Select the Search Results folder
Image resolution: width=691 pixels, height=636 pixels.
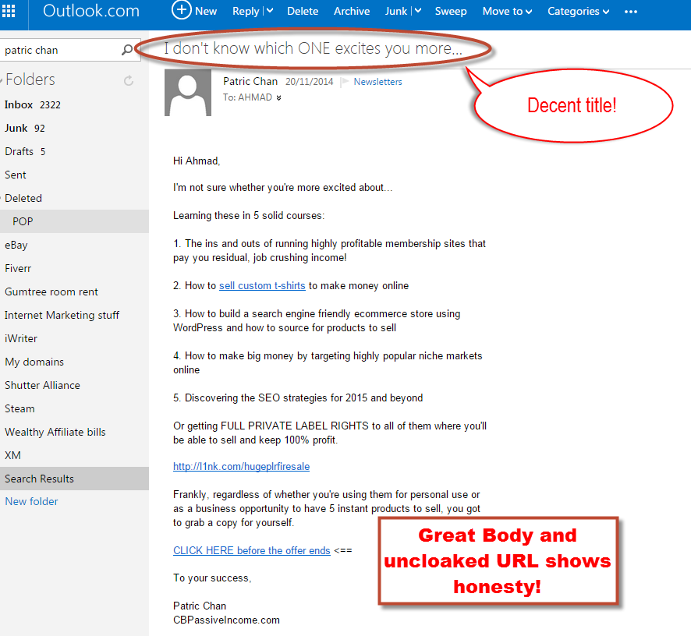(x=74, y=479)
